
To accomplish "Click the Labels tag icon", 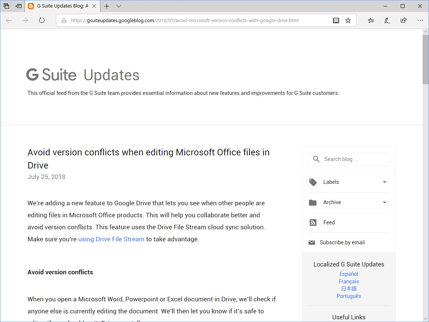I will coord(313,182).
